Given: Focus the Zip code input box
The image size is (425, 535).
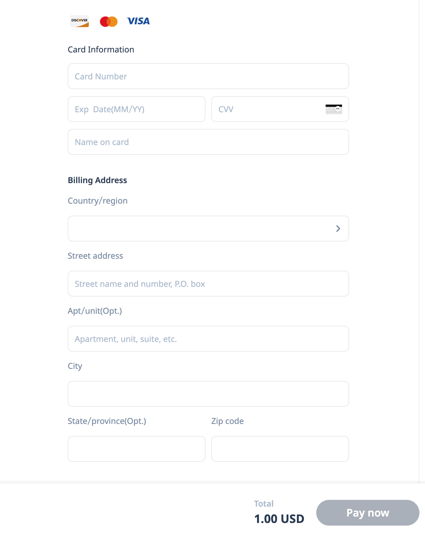Looking at the screenshot, I should tap(280, 449).
